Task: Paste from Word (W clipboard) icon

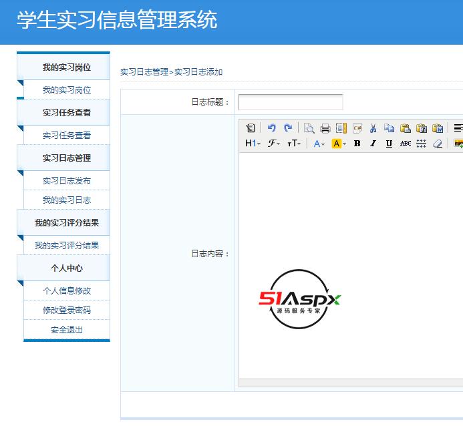Action: click(438, 128)
